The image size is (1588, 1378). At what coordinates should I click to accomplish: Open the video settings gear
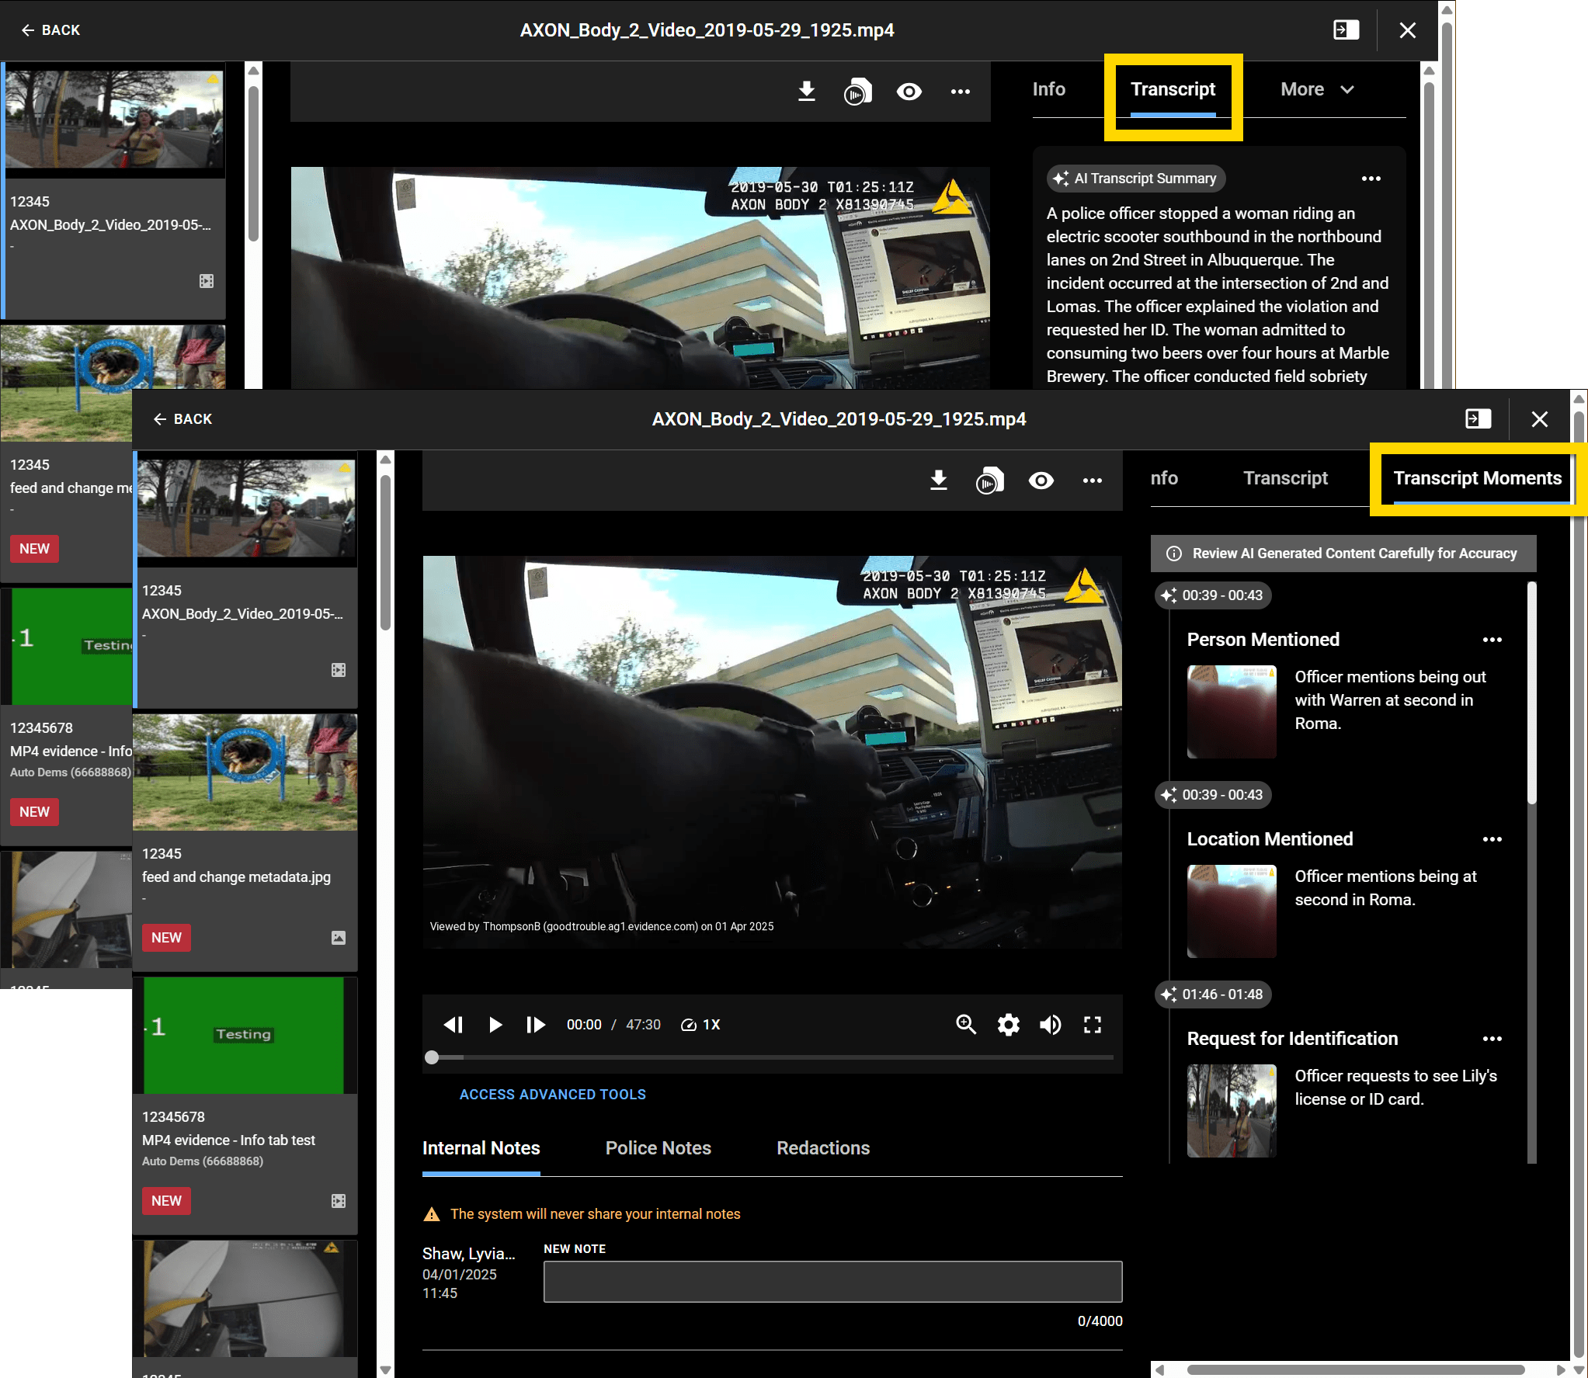1008,1025
